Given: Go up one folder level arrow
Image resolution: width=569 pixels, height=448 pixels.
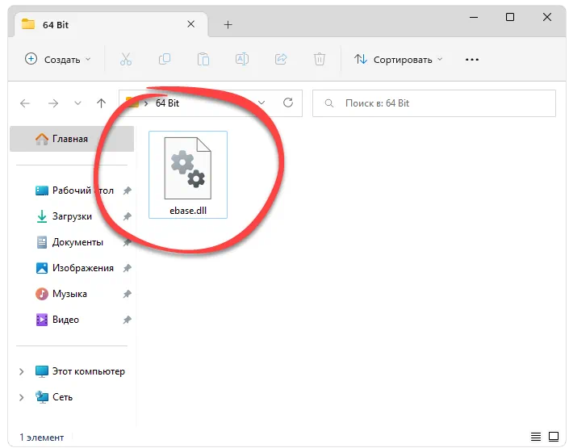Looking at the screenshot, I should (101, 103).
